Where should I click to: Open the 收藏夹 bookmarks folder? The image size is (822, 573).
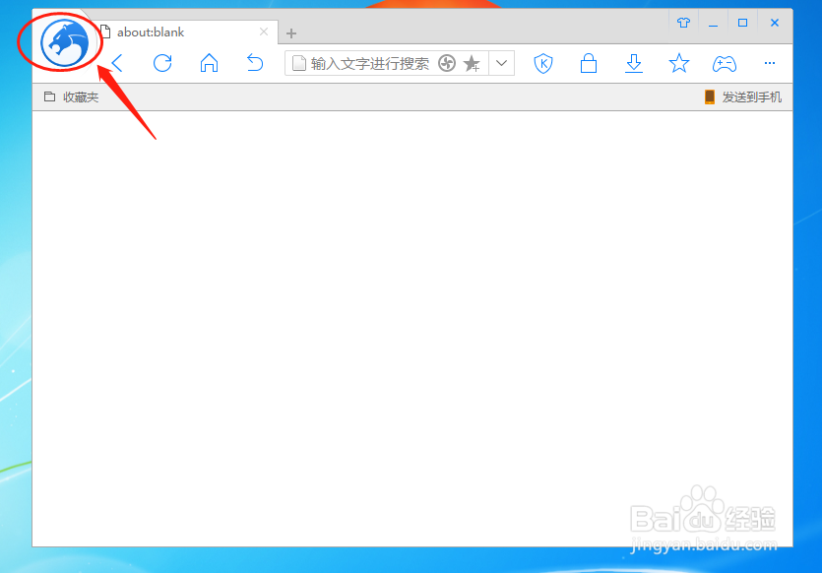pos(71,97)
